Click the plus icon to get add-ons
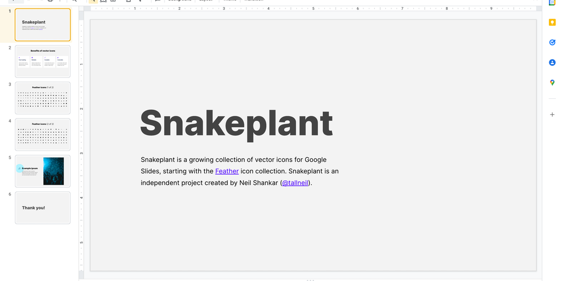Screen dimensions: 562x281 point(552,114)
